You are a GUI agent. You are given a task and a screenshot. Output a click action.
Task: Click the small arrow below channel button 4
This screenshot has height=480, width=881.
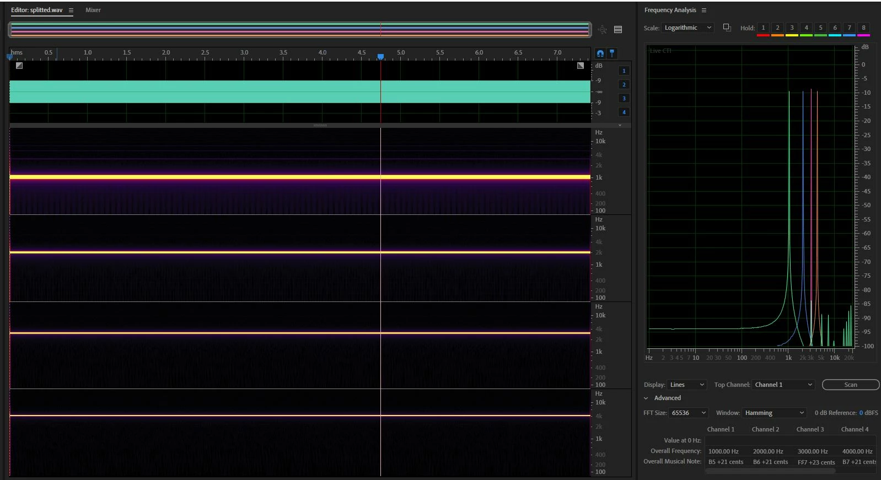[620, 125]
